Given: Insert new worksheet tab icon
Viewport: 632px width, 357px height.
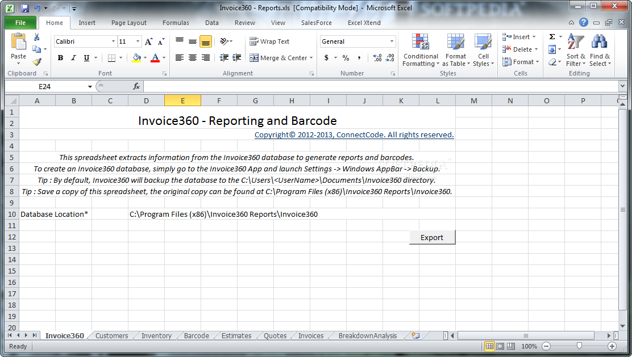Looking at the screenshot, I should click(415, 335).
